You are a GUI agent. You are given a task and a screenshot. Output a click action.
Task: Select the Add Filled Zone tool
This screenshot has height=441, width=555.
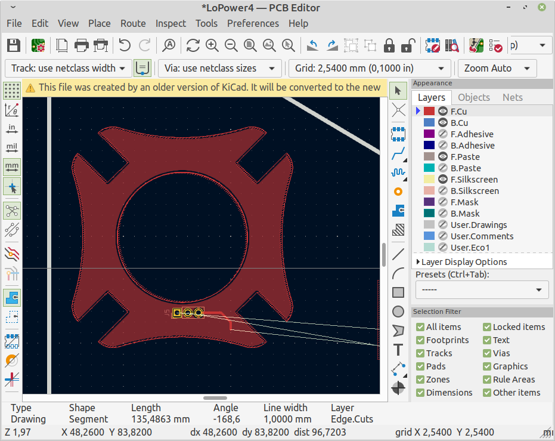(398, 210)
